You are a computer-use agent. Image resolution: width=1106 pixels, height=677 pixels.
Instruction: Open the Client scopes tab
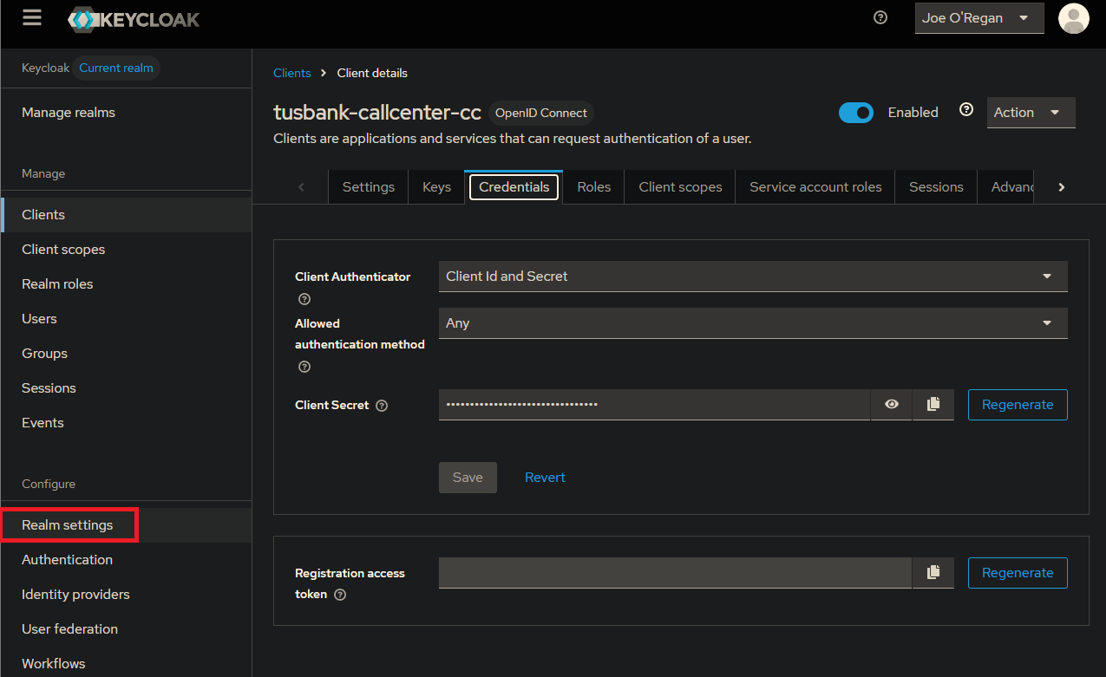pos(680,187)
